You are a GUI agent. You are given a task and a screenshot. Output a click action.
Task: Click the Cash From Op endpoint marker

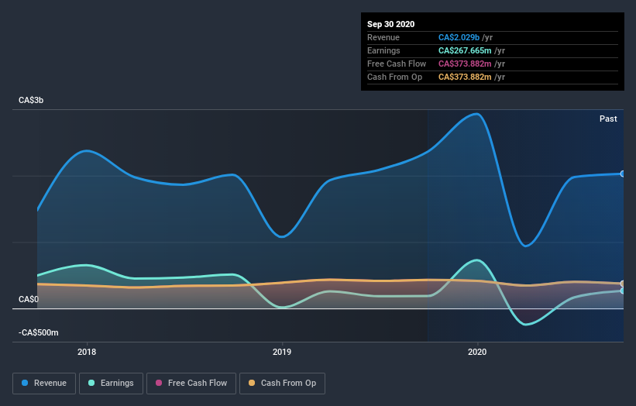[622, 284]
